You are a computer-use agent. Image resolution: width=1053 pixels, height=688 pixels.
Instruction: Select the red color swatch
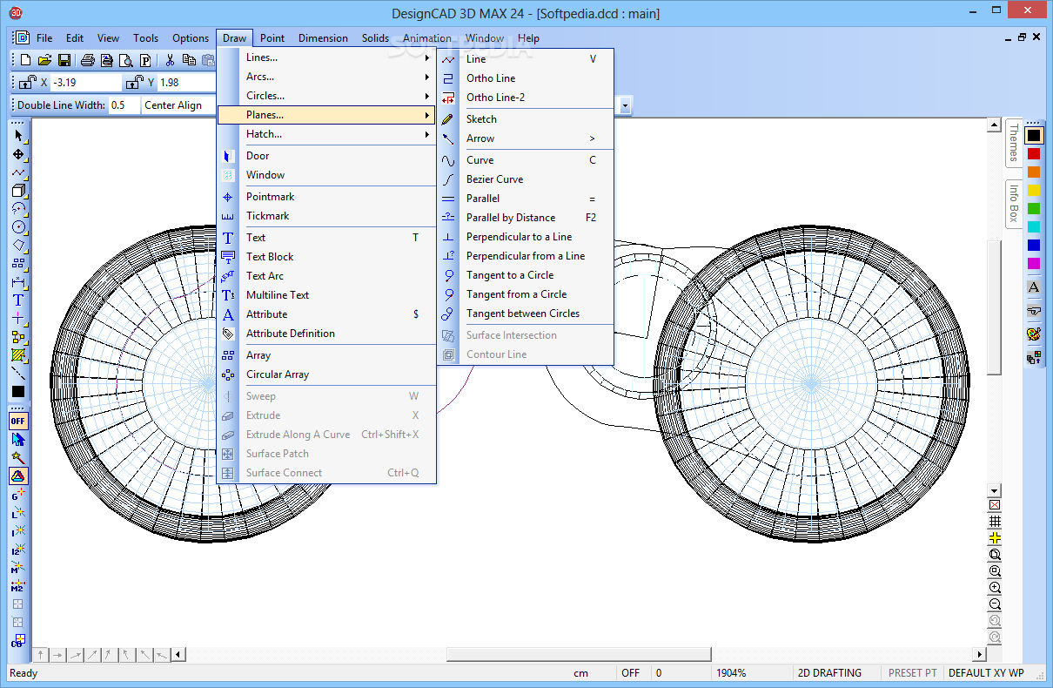tap(1034, 153)
